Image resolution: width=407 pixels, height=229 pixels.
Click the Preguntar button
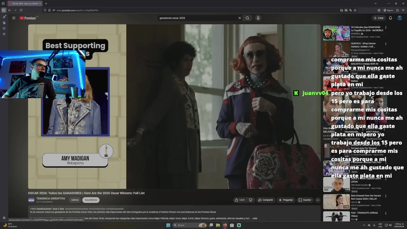pyautogui.click(x=286, y=200)
